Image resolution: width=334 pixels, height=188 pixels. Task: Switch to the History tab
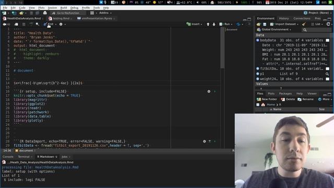coord(284,19)
